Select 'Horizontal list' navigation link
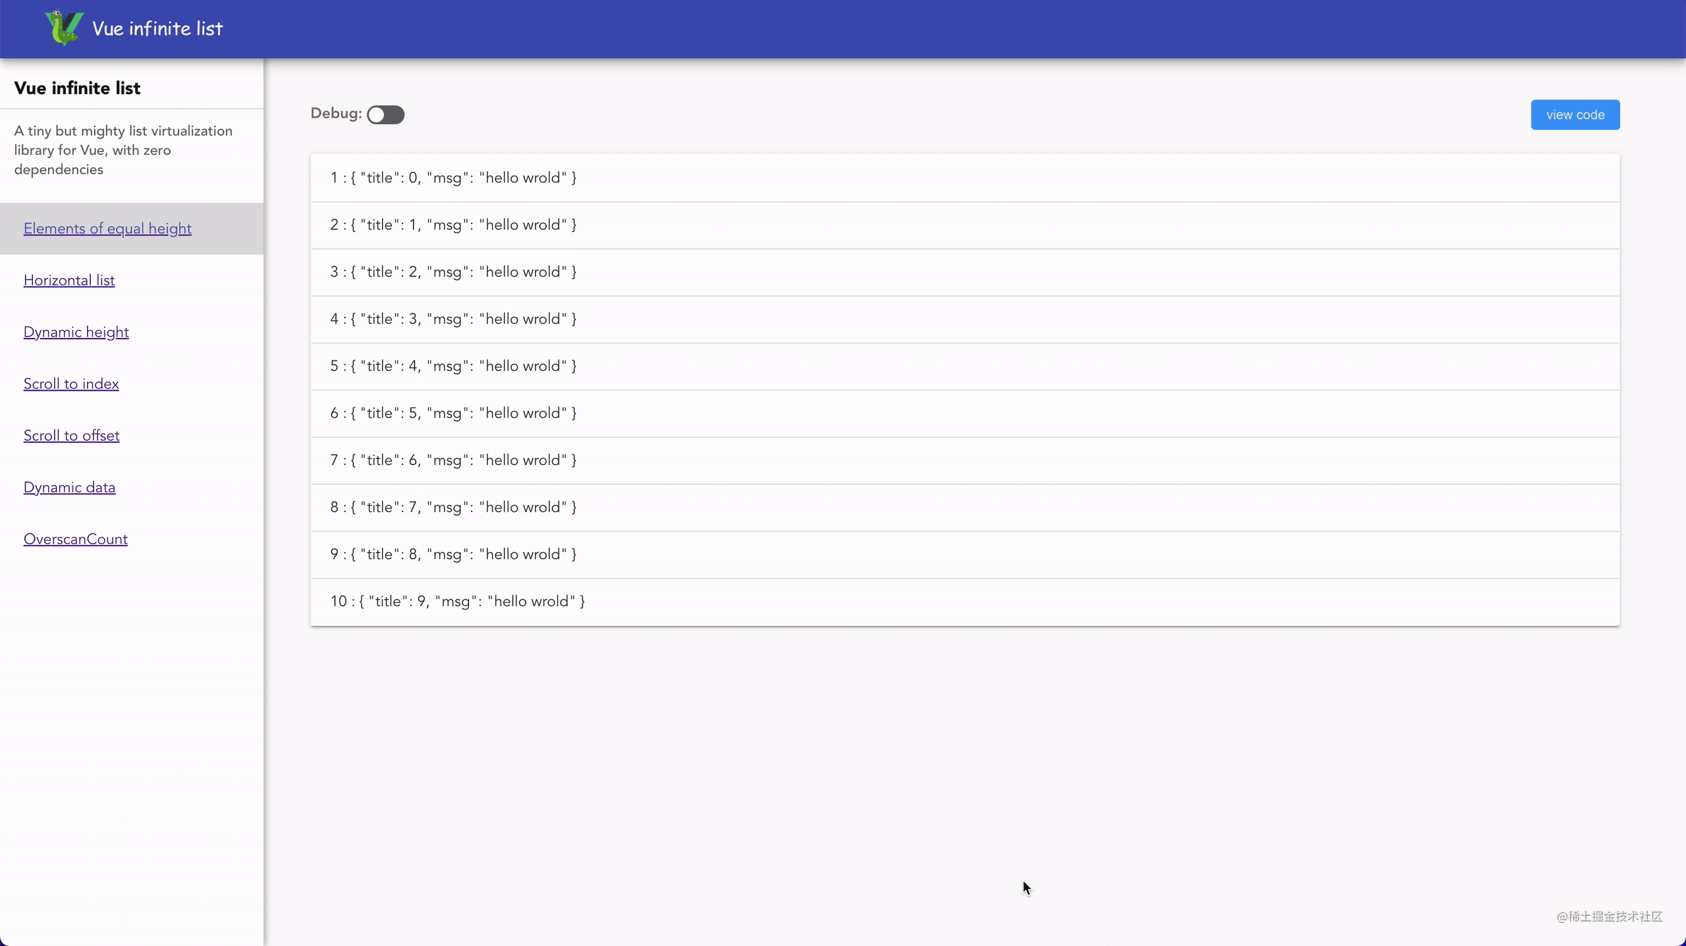Screen dimensions: 1686x946 (x=68, y=280)
